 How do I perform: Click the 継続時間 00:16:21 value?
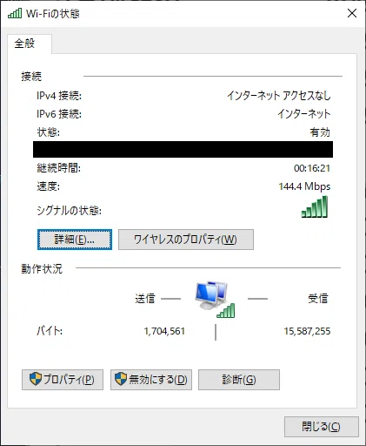pos(312,168)
